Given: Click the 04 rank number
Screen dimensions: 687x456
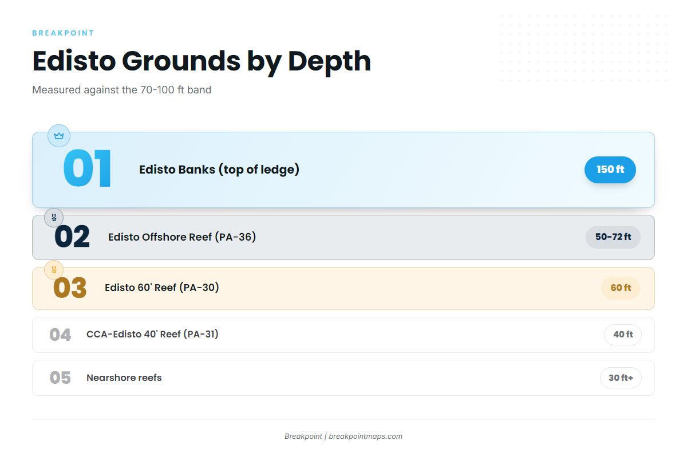Looking at the screenshot, I should click(60, 335).
